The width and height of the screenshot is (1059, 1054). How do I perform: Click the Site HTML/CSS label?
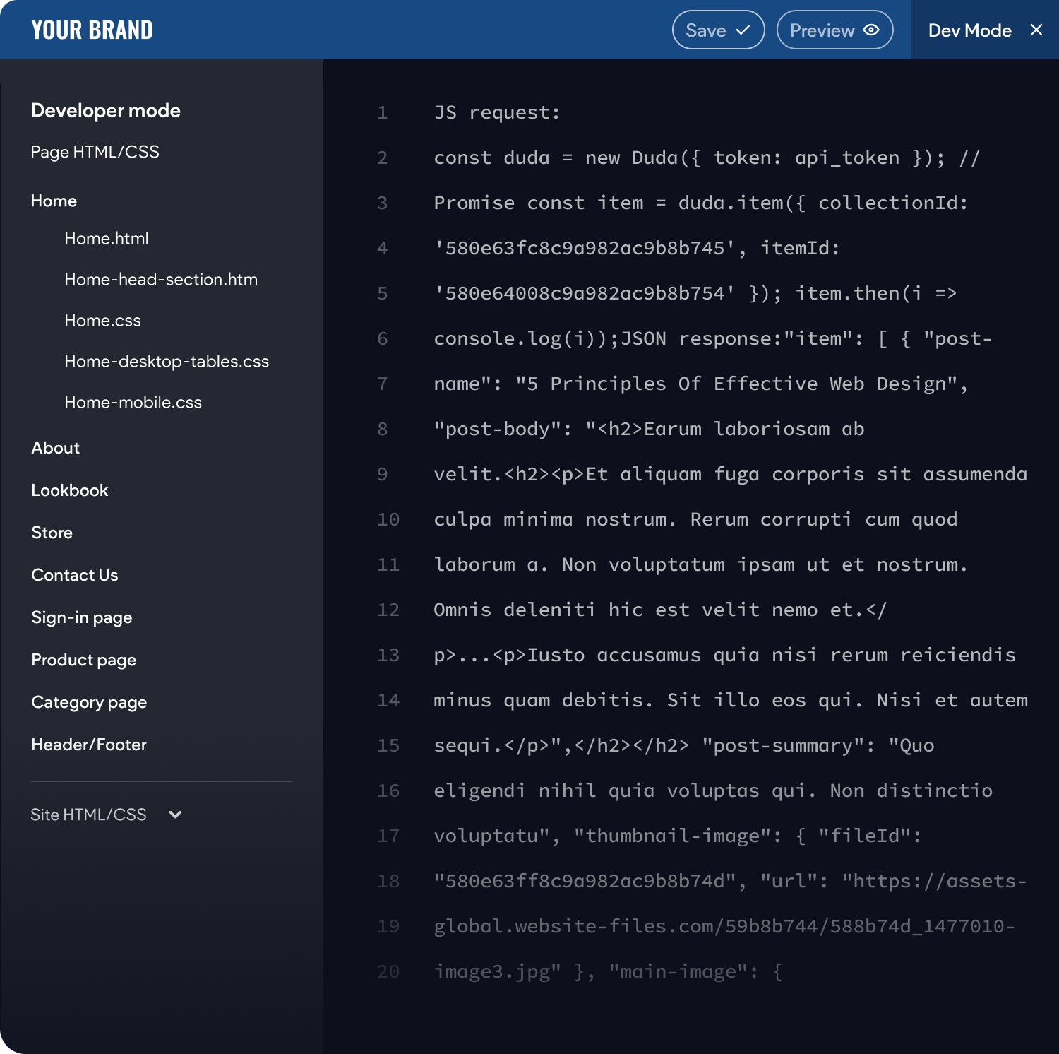pyautogui.click(x=88, y=815)
